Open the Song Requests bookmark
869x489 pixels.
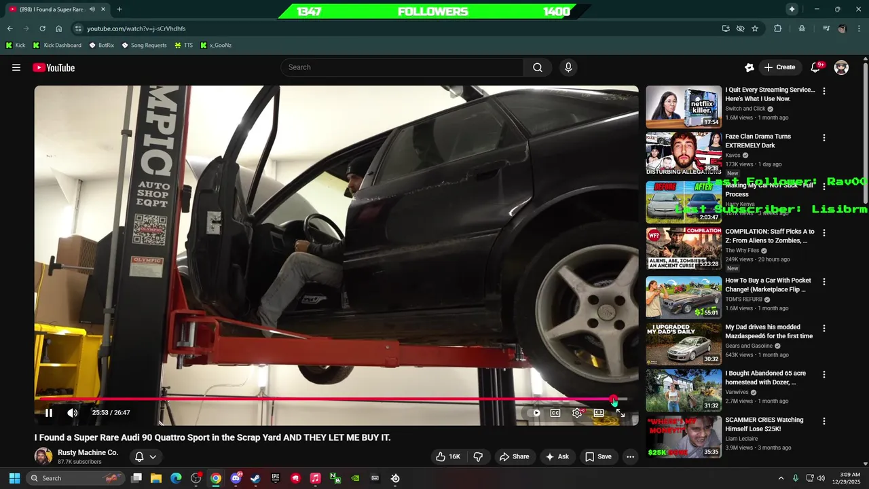pyautogui.click(x=144, y=46)
